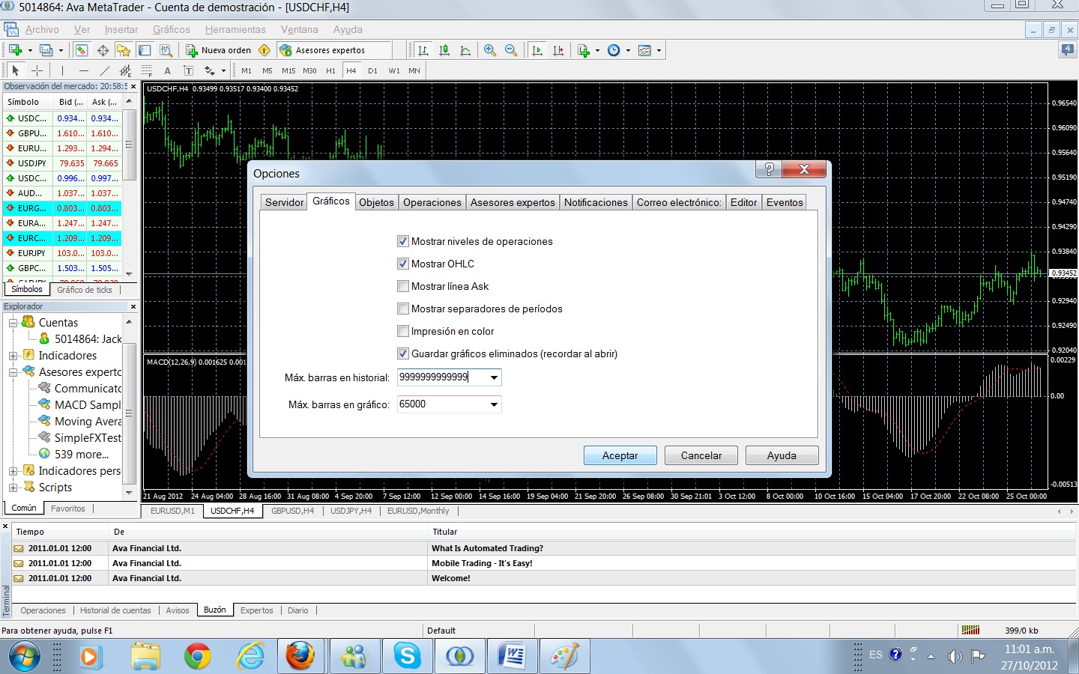Viewport: 1079px width, 674px height.
Task: Open templates icon in toolbar
Action: (644, 50)
